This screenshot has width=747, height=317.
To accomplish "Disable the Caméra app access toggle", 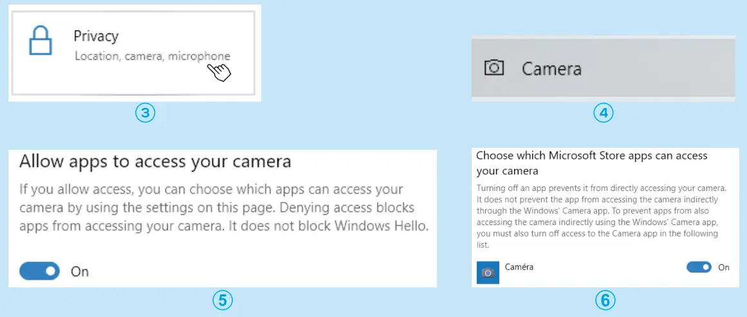I will click(x=699, y=267).
